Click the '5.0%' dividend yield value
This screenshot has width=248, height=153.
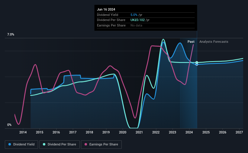tap(134, 15)
